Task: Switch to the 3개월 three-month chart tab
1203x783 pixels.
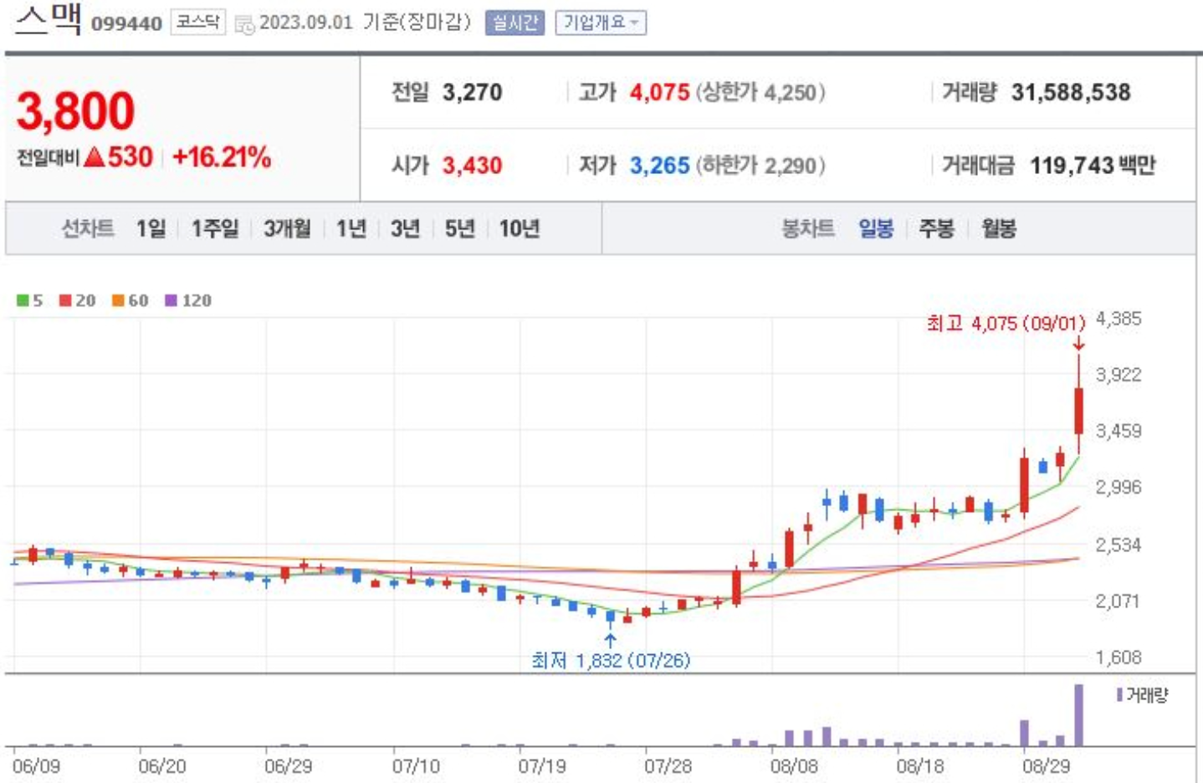Action: tap(287, 227)
